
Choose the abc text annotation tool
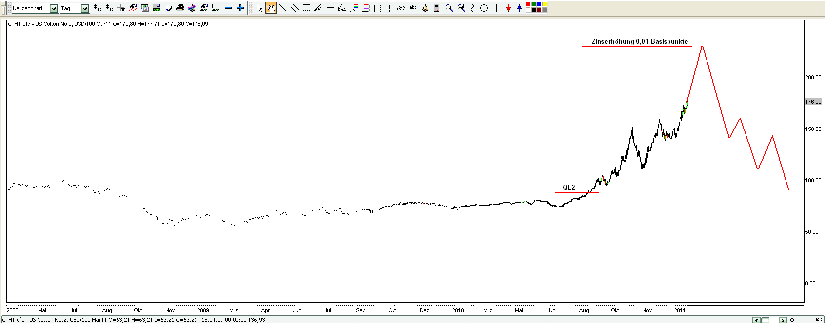coord(413,8)
